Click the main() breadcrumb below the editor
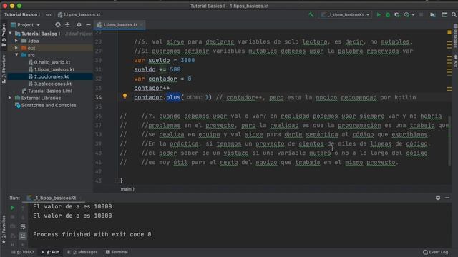 [127, 189]
